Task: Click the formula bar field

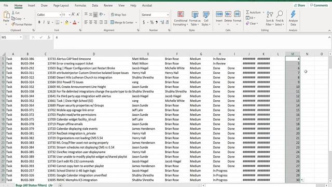Action: click(190, 42)
